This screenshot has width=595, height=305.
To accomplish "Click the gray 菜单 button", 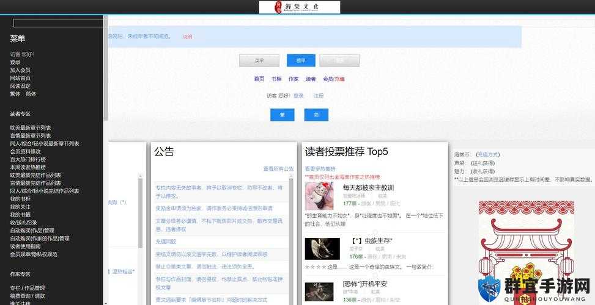I will (259, 60).
